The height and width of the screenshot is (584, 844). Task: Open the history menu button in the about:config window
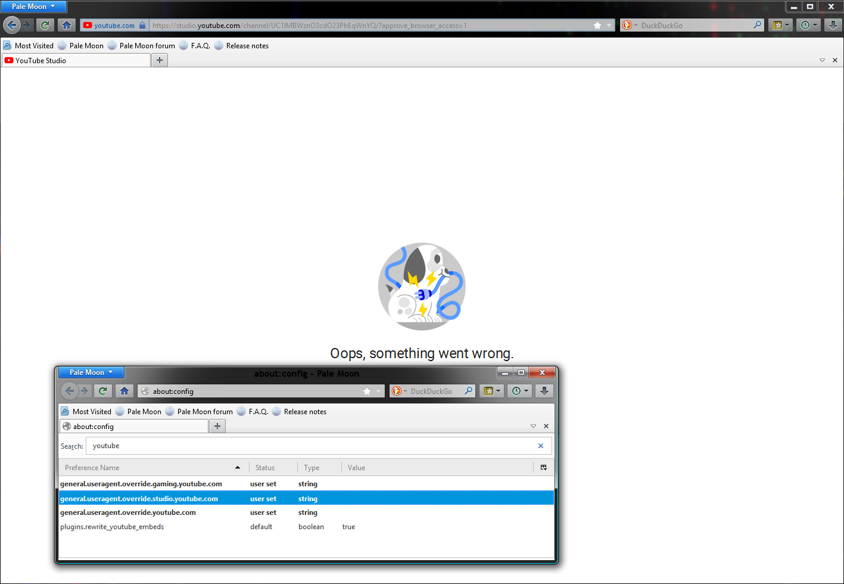pos(520,391)
